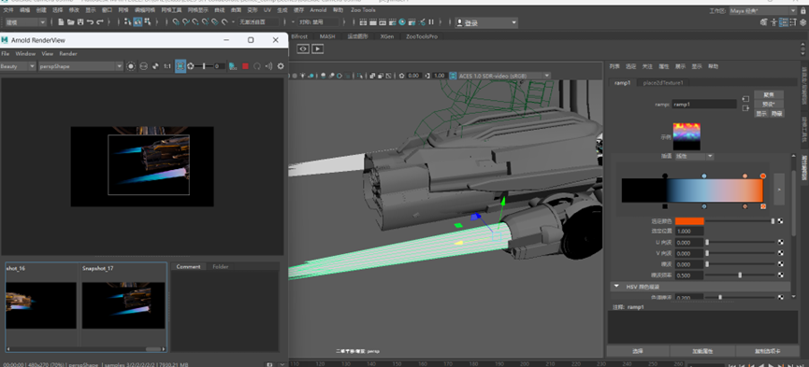Click the play icon on the shelf
Image resolution: width=809 pixels, height=367 pixels.
tap(317, 49)
